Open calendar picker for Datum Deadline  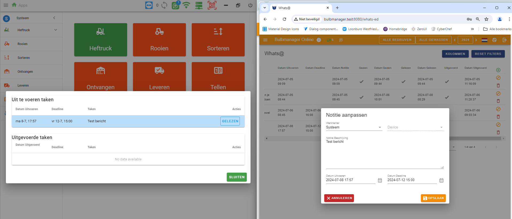[x=441, y=180]
